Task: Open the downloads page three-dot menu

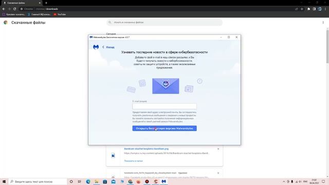Action: [323, 23]
